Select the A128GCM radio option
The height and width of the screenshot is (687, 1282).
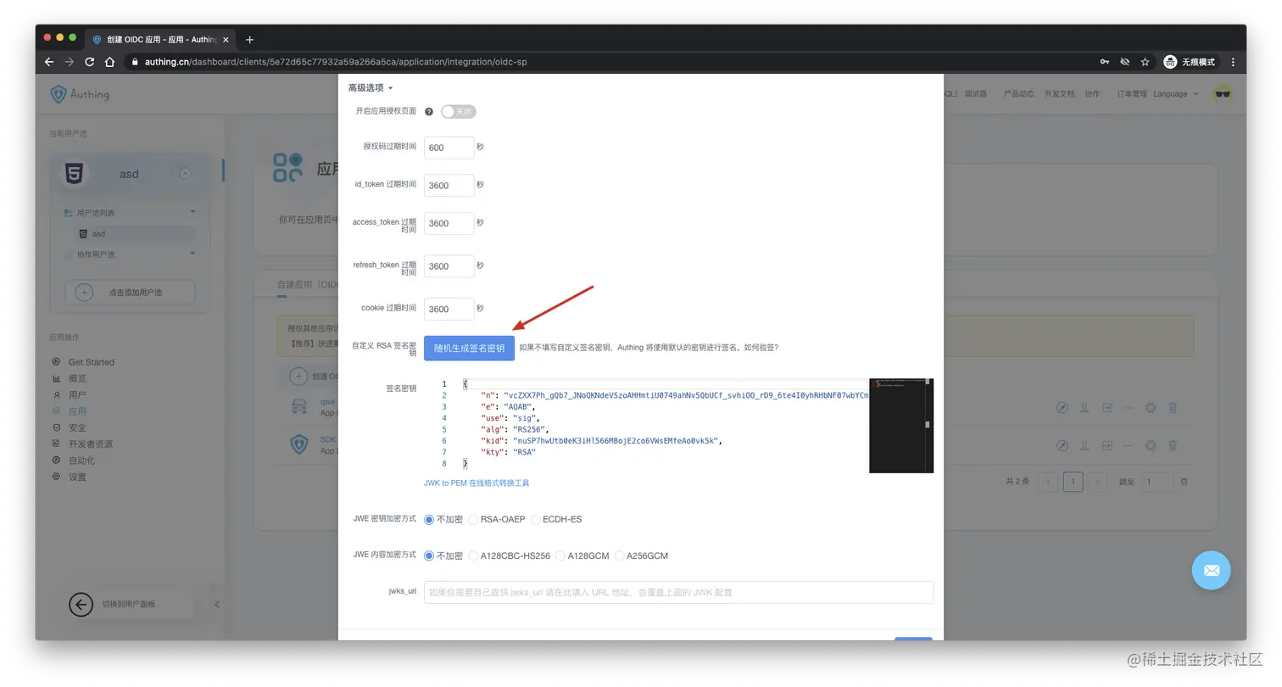coord(560,556)
